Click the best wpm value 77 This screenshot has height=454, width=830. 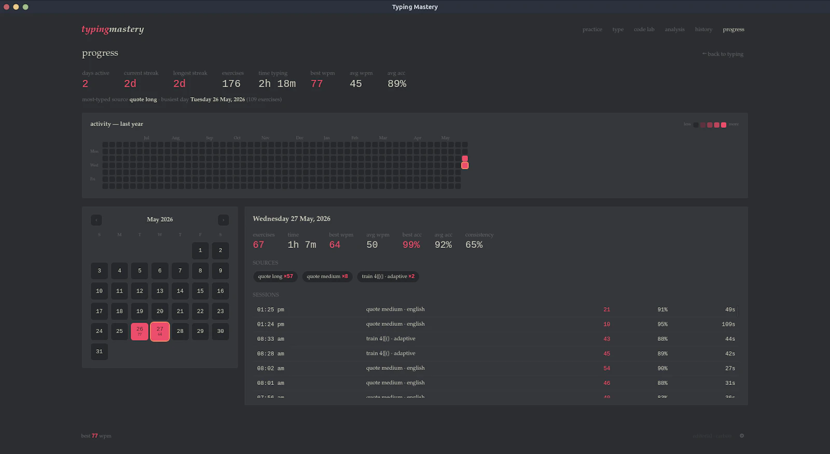(317, 84)
